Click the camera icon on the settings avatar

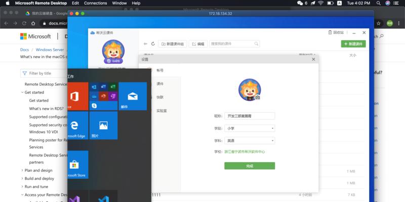tap(257, 97)
